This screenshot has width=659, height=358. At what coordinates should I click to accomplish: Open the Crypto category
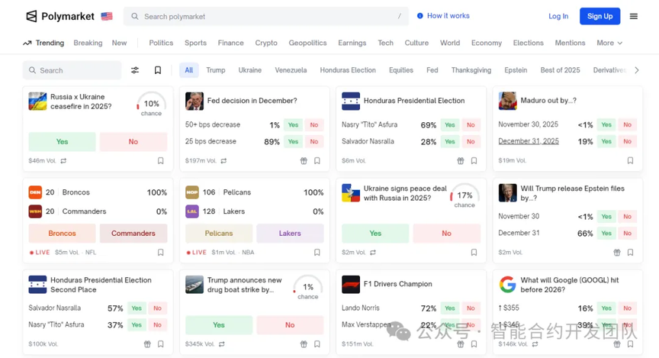click(x=266, y=43)
